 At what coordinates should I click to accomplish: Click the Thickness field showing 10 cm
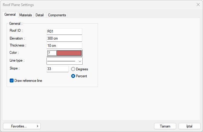[64, 46]
